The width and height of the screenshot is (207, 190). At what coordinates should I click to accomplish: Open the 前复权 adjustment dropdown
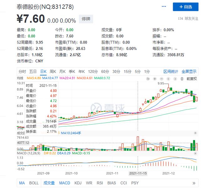click(192, 79)
